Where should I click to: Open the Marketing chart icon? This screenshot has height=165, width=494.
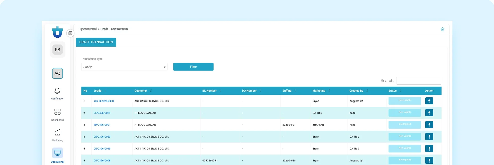point(57,132)
